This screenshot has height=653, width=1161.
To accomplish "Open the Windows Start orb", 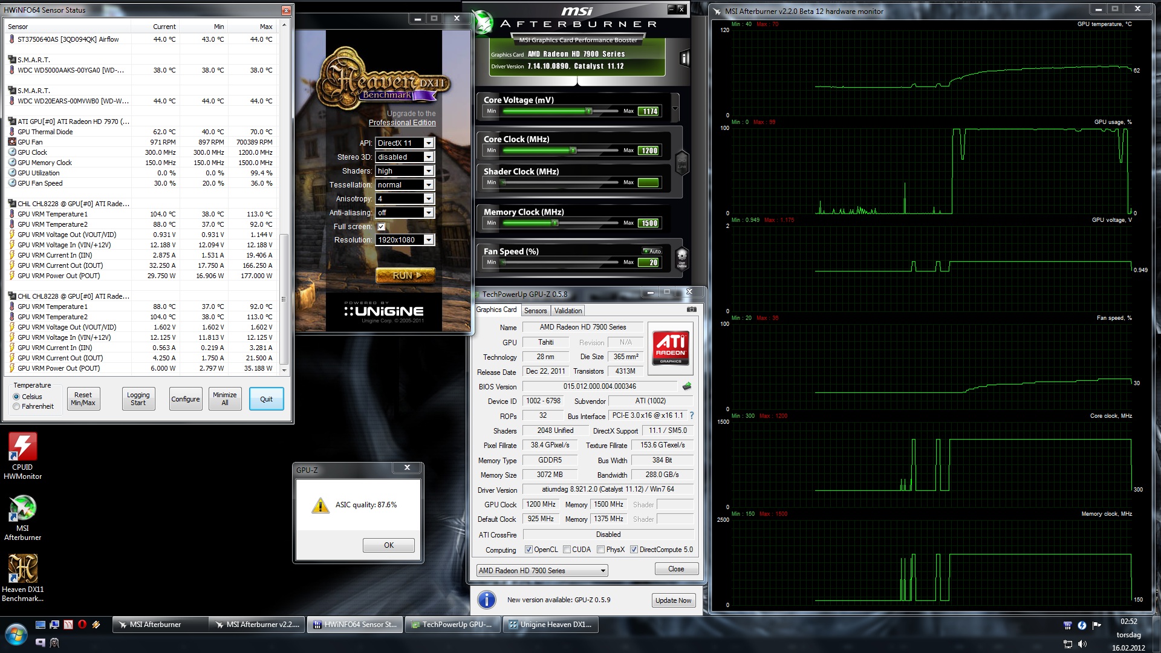I will (16, 634).
